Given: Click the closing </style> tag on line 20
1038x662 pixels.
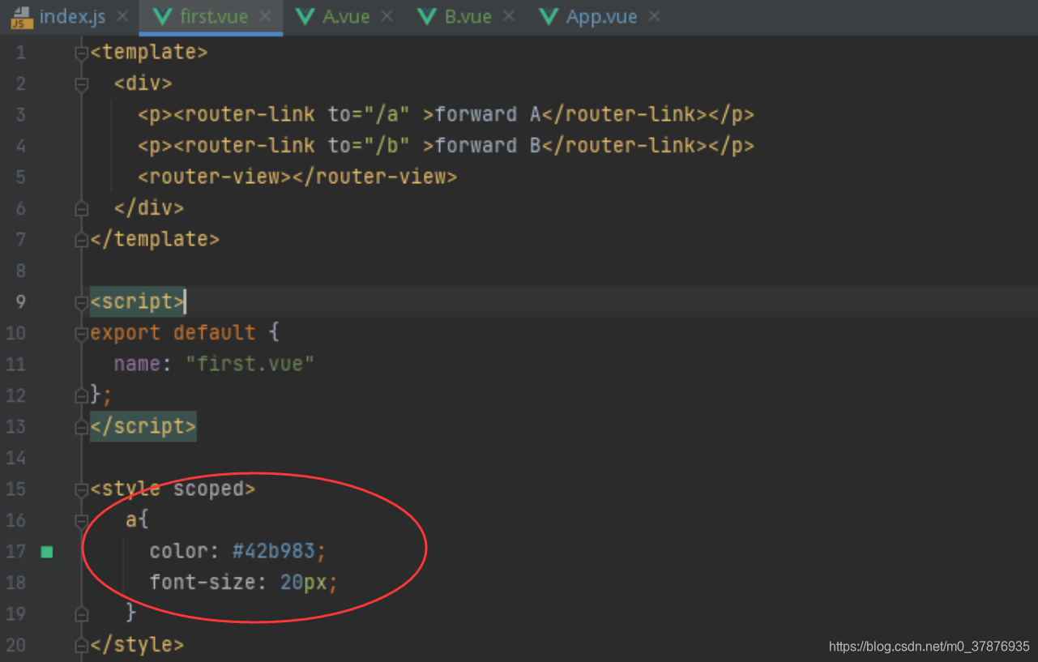Looking at the screenshot, I should [138, 645].
